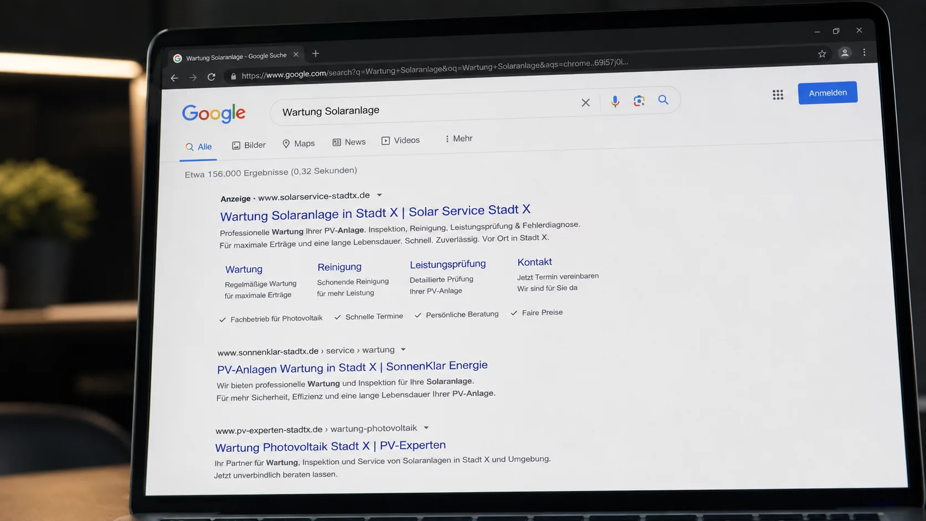Click the 'Anzeige' ad label
The width and height of the screenshot is (926, 521).
(235, 199)
